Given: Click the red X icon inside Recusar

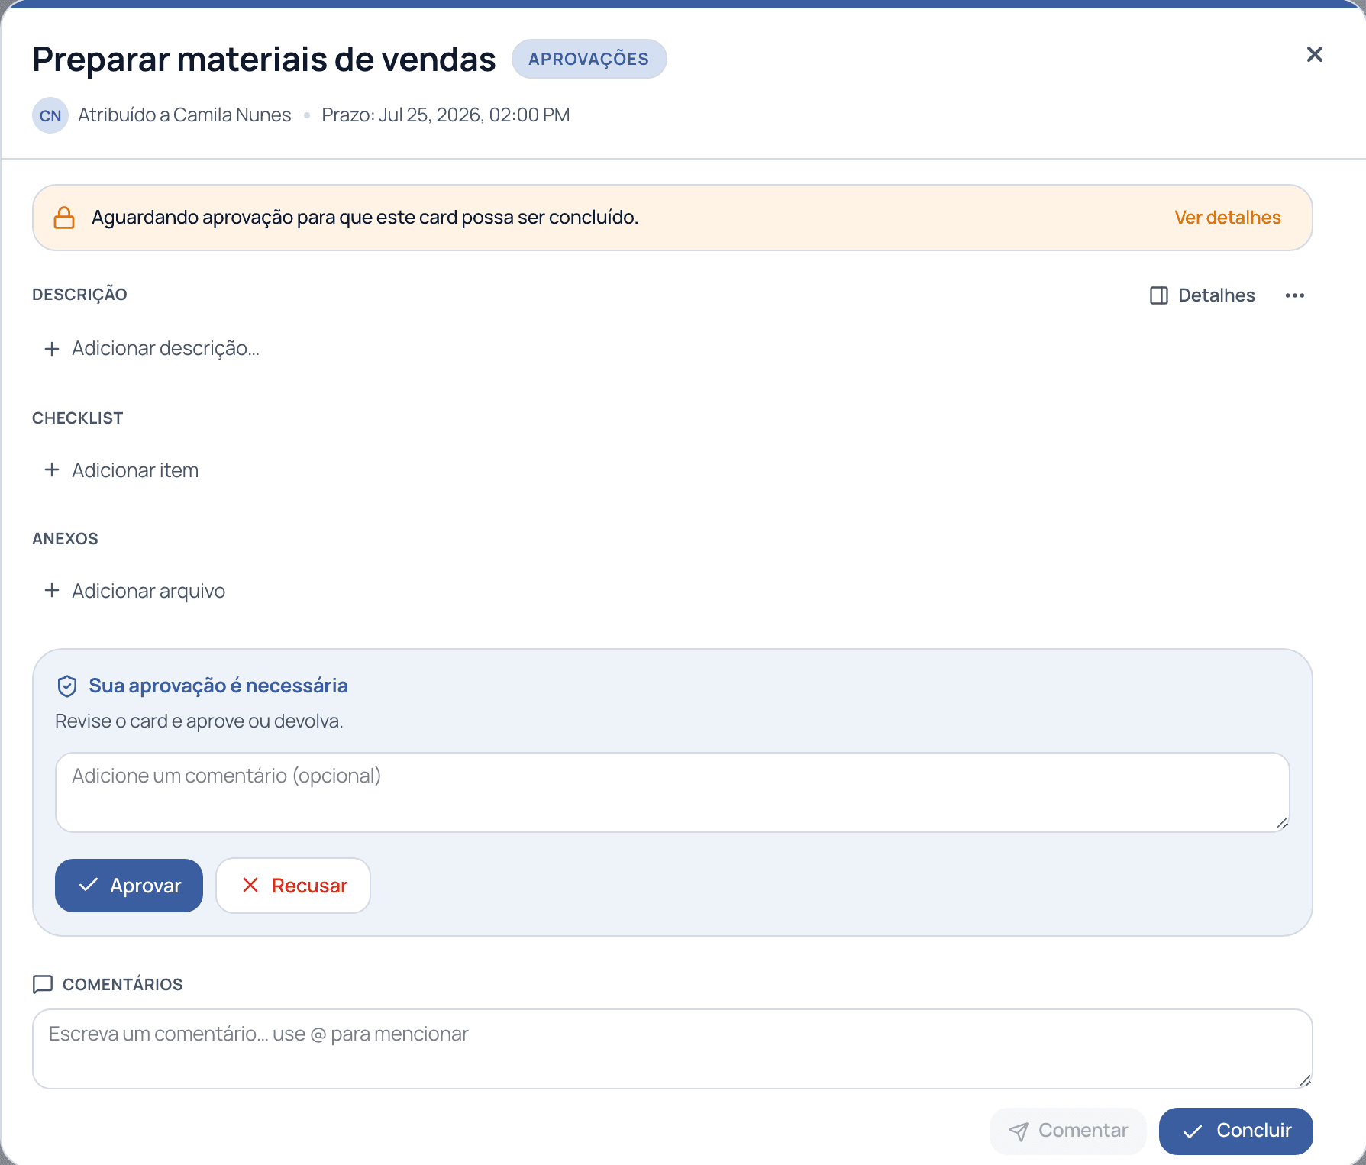Looking at the screenshot, I should coord(250,885).
